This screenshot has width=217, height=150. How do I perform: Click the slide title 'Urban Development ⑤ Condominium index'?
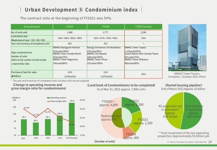tap(81, 10)
